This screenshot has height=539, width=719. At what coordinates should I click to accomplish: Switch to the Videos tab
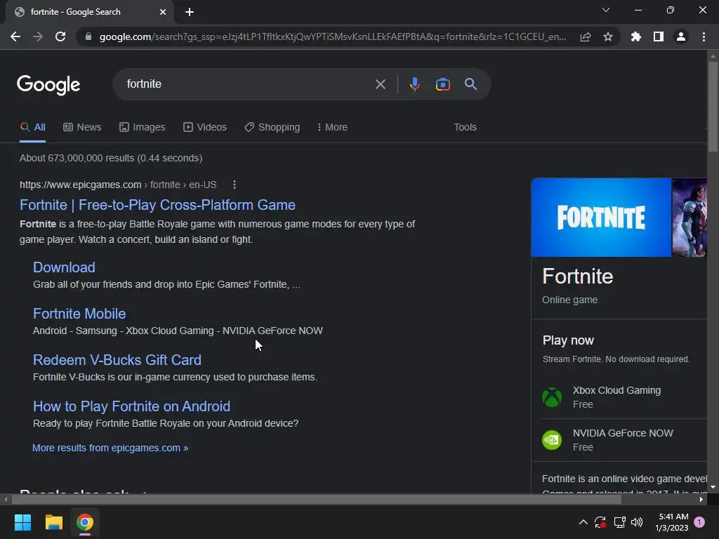205,127
